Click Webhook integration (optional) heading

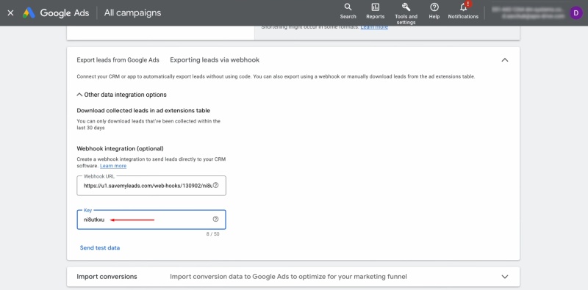120,148
